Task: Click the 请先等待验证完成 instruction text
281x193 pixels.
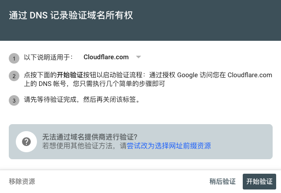Action: 50,100
